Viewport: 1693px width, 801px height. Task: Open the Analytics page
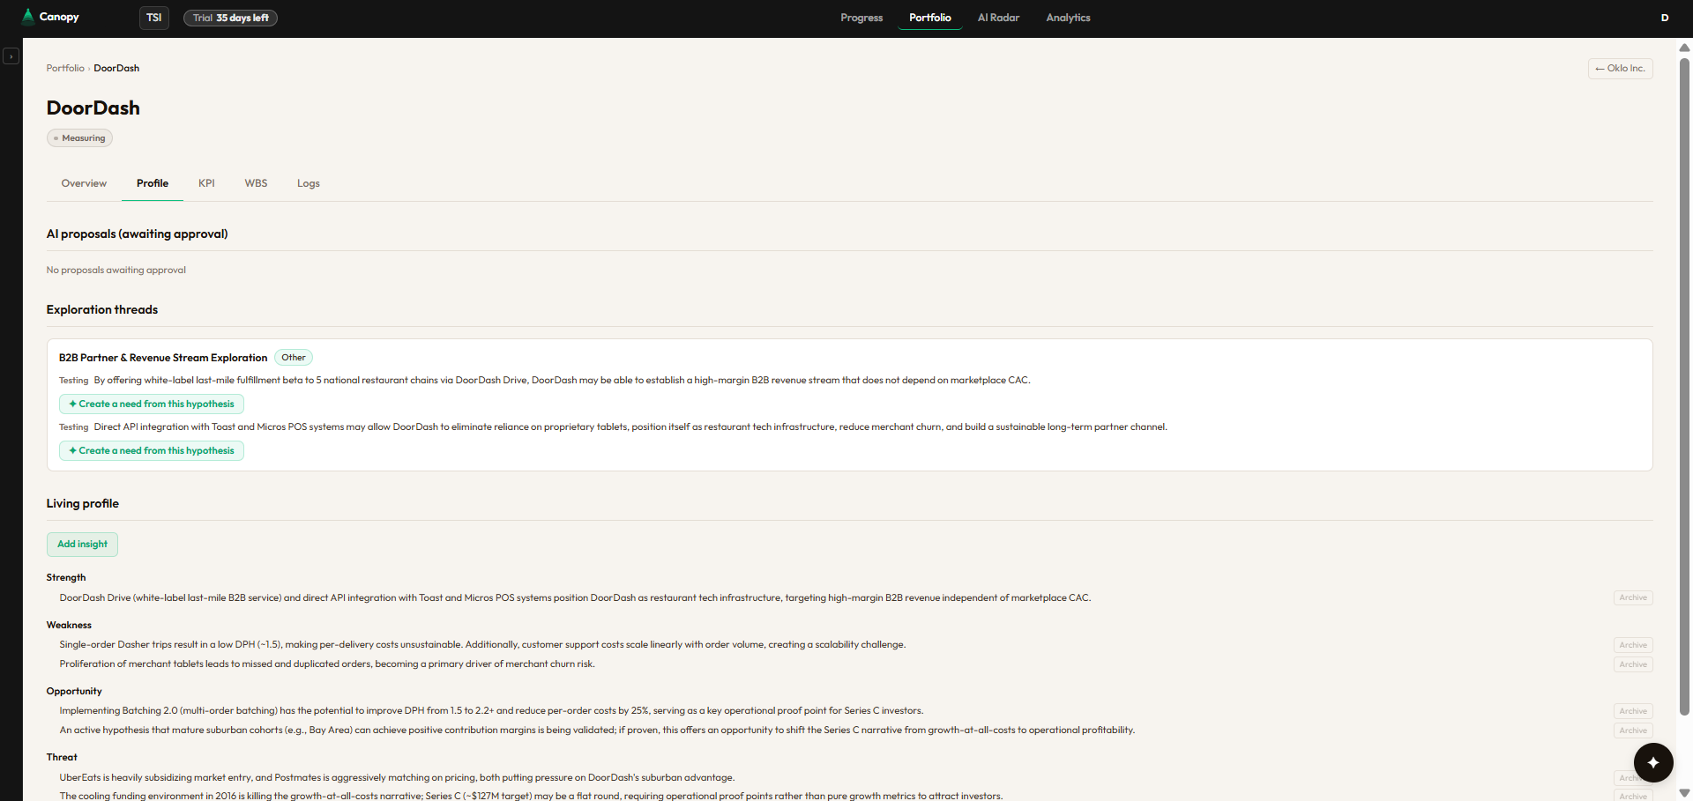click(x=1068, y=18)
